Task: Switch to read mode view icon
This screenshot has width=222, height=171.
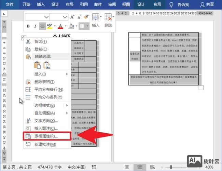Action: pyautogui.click(x=127, y=167)
